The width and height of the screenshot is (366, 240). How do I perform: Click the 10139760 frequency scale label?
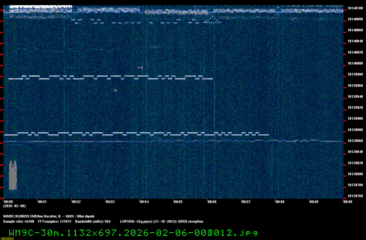point(355,196)
